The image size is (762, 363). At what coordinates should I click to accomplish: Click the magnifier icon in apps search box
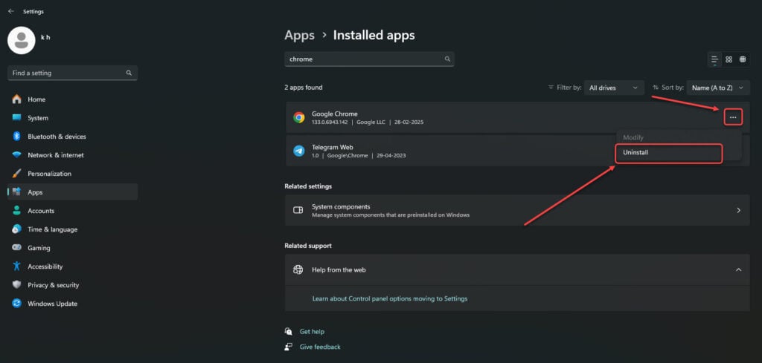click(447, 59)
